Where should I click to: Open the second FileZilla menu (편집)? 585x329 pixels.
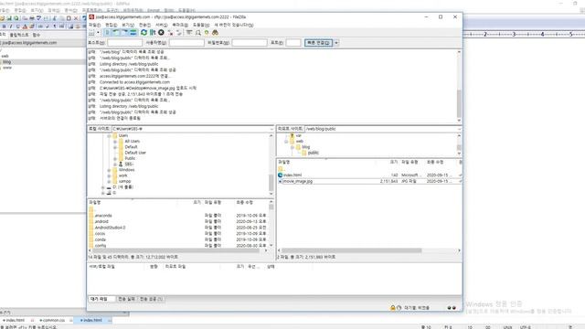coord(112,25)
